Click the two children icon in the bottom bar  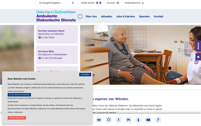tap(99, 120)
